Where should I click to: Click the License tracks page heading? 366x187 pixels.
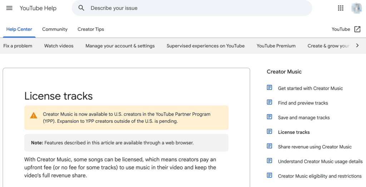[x=59, y=96]
